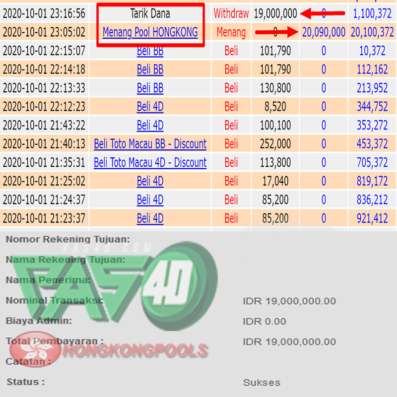Image resolution: width=397 pixels, height=397 pixels.
Task: Select the timestamp 2020-10-01 21:35:31
Action: 44,163
